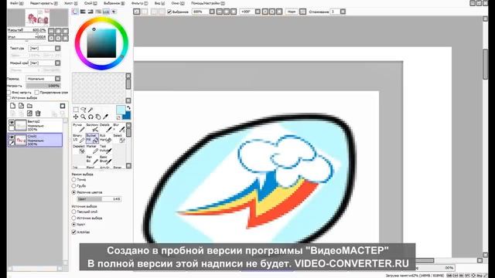Toggle the Выбранное checkbox in toolbar
Screen dimensions: 495x278
point(169,12)
